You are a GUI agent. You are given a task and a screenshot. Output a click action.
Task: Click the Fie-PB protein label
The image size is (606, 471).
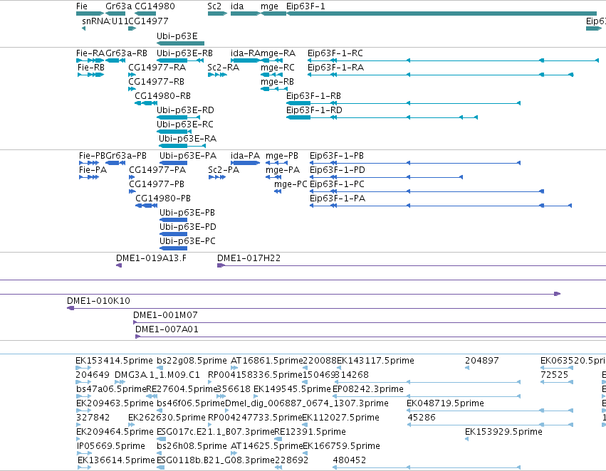92,156
